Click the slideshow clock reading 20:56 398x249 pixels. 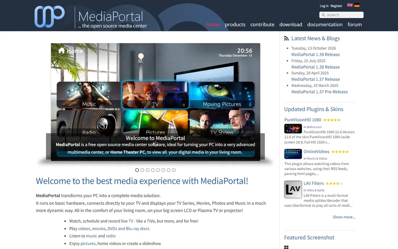coord(245,51)
